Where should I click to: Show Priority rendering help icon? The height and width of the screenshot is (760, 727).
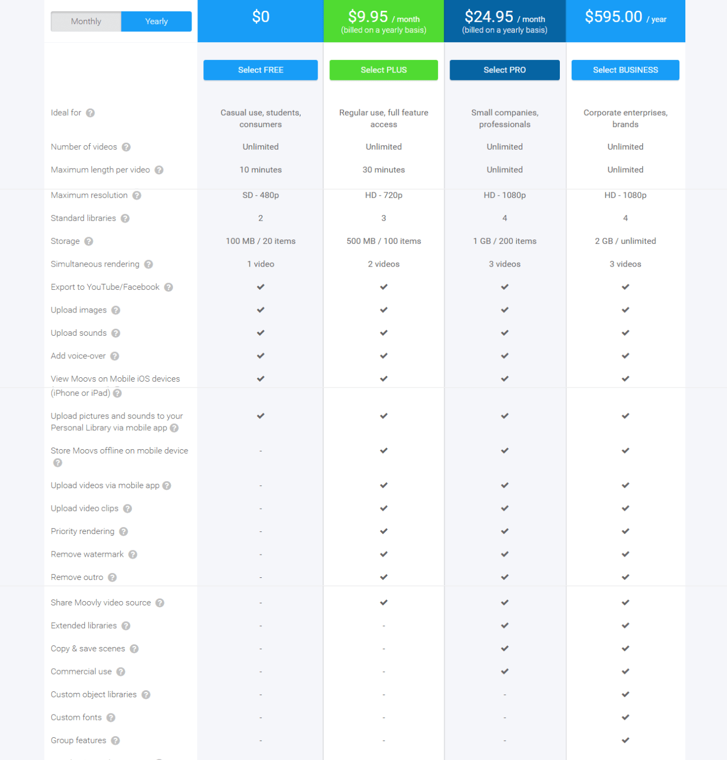click(x=123, y=531)
